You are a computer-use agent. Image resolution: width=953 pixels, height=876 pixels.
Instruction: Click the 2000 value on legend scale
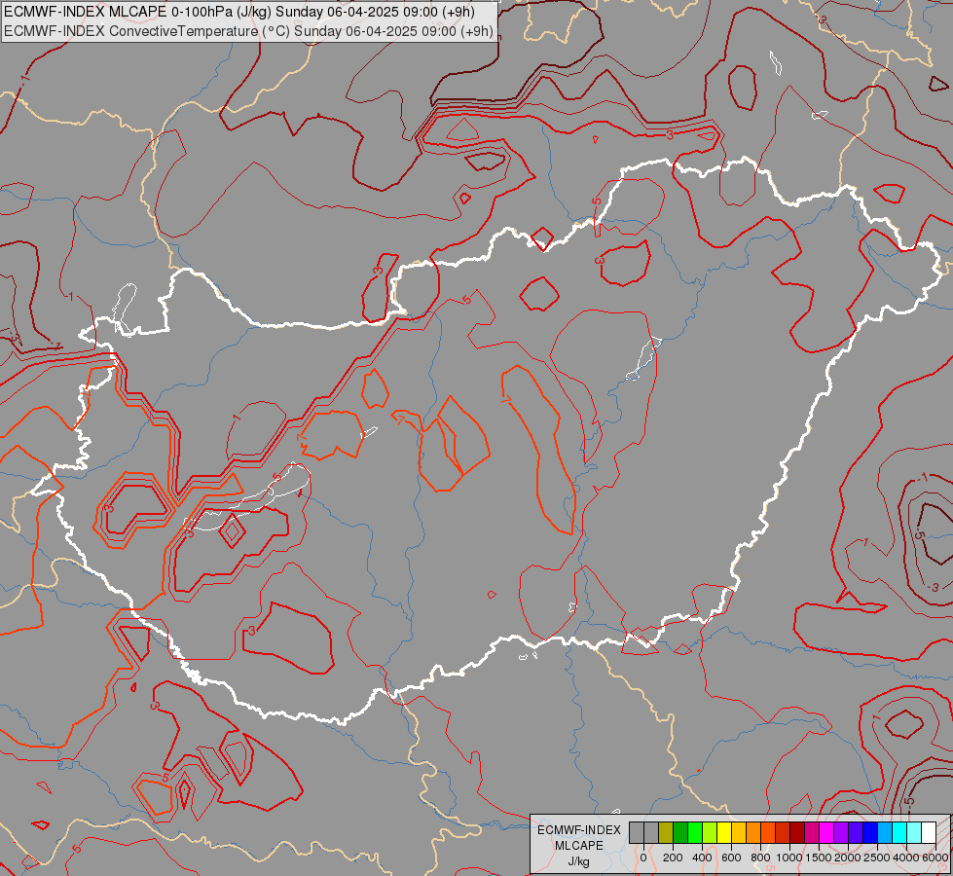click(848, 858)
